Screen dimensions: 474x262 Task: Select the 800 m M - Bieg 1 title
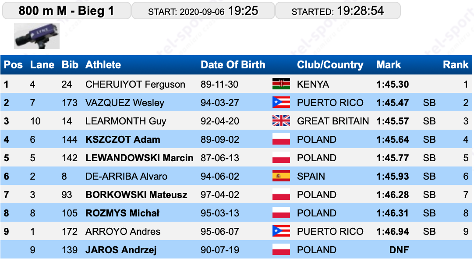pos(67,11)
